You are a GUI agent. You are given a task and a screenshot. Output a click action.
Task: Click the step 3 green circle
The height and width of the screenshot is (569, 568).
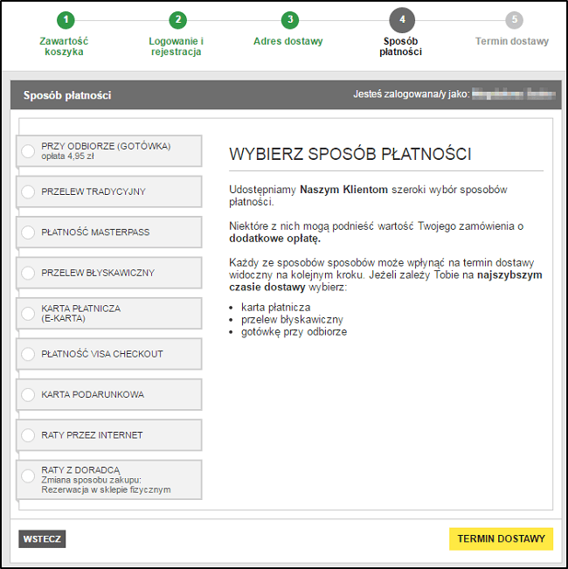click(289, 20)
